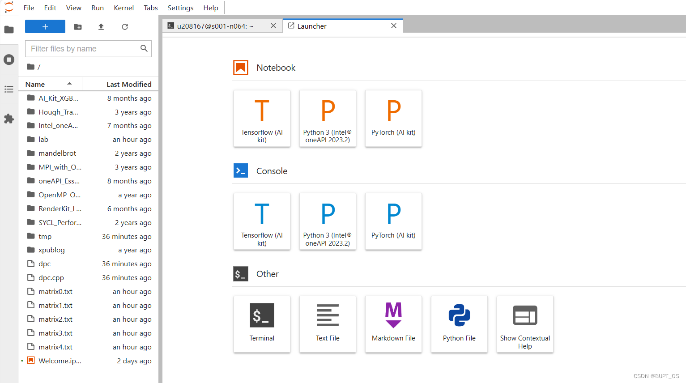Viewport: 686px width, 383px height.
Task: Open the Tabs menu
Action: 151,8
